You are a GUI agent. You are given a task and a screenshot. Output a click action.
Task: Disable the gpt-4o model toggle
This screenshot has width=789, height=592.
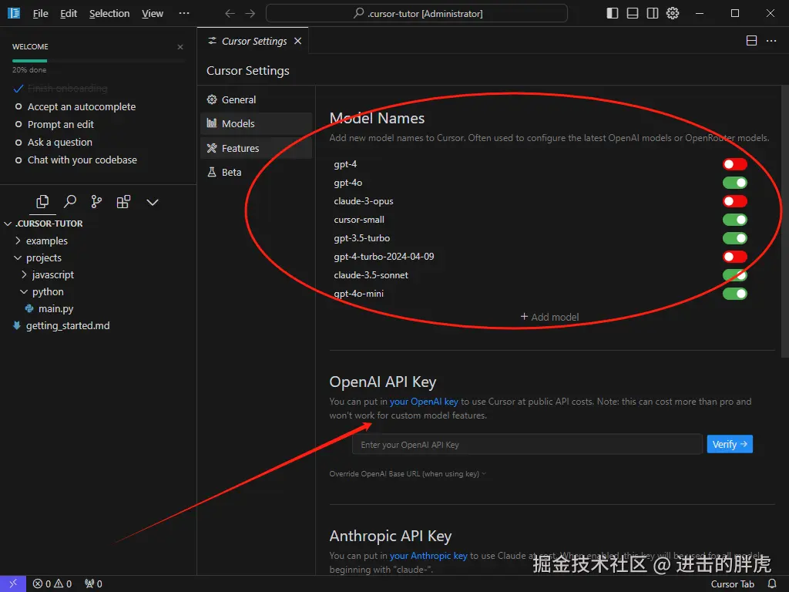tap(734, 183)
